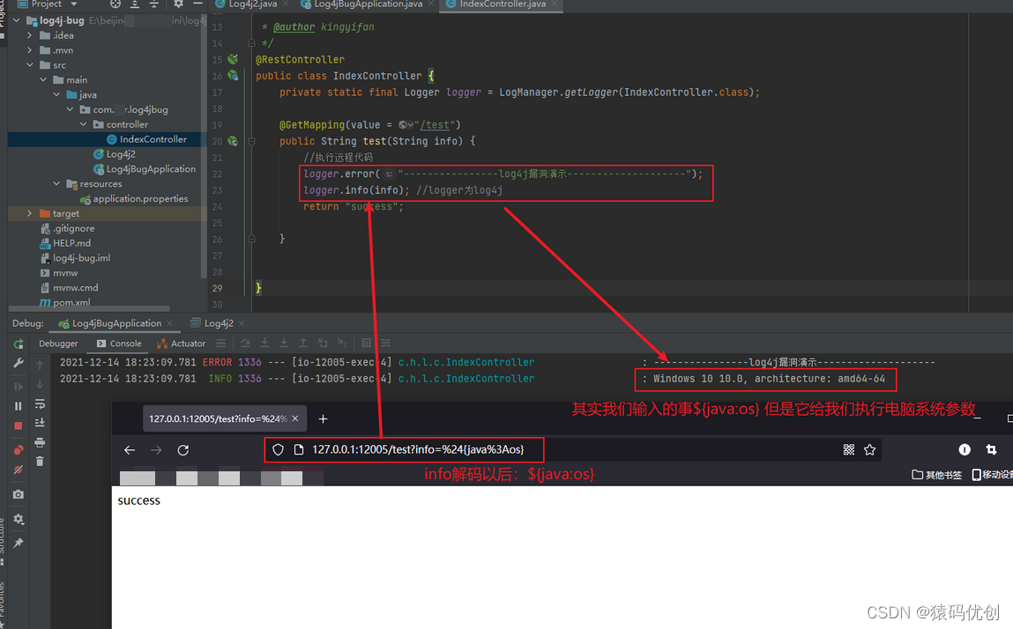Collapse the controller package
The width and height of the screenshot is (1013, 629).
click(84, 124)
